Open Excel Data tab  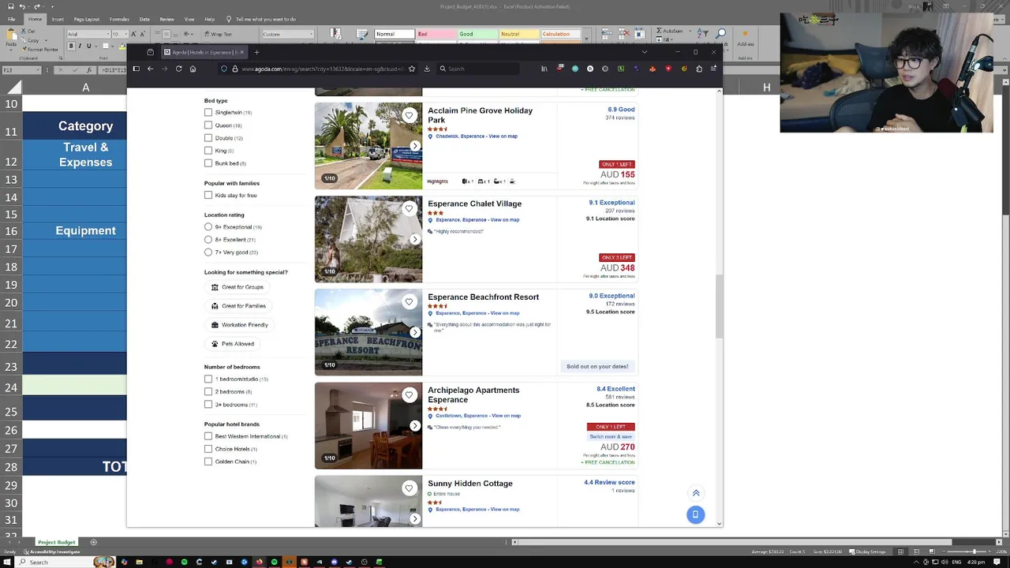tap(144, 19)
